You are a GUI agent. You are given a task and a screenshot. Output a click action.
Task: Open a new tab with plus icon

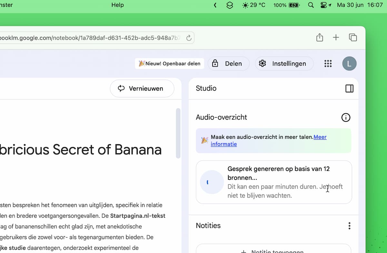(336, 38)
